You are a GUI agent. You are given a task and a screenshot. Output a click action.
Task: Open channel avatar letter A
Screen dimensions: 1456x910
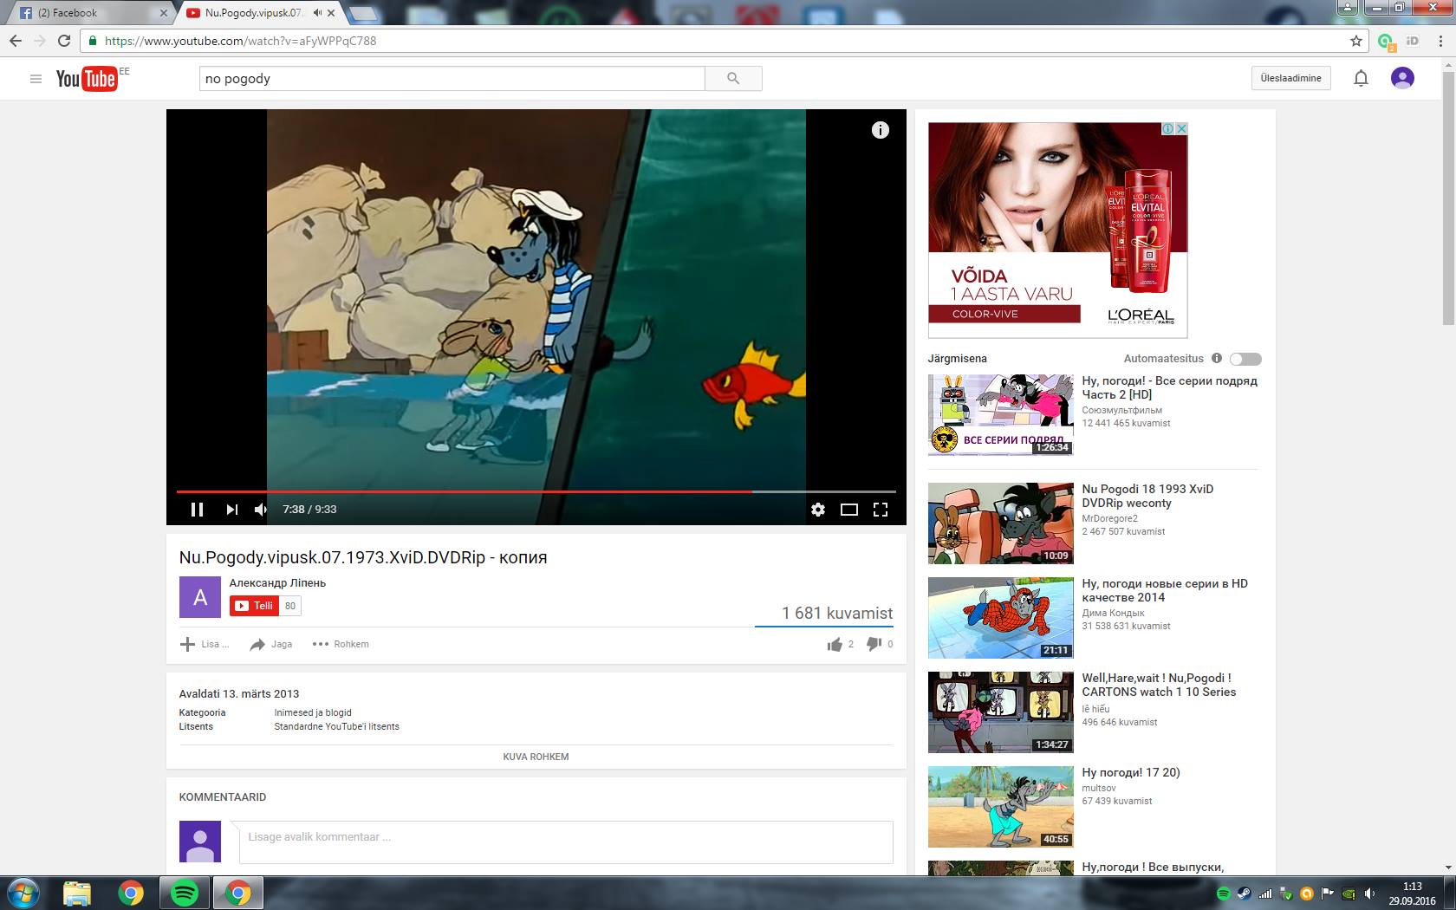coord(199,597)
